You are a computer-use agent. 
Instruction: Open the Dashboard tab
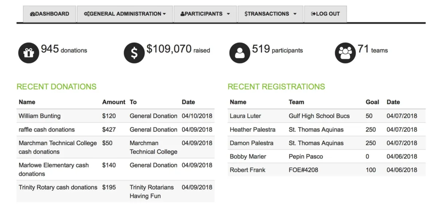tap(50, 14)
